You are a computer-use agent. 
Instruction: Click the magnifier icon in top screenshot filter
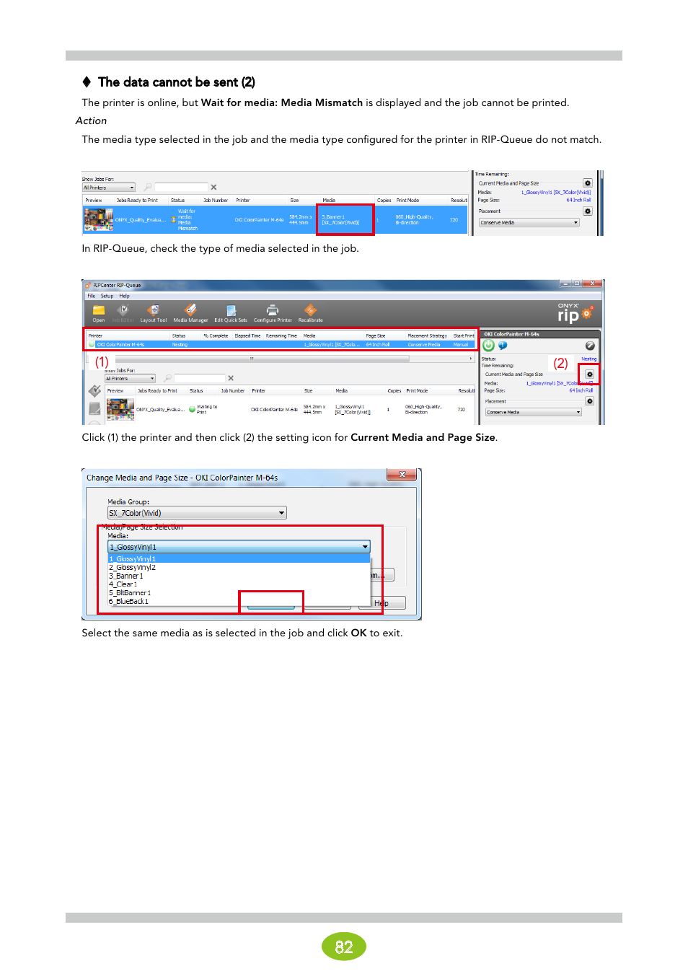tap(149, 187)
